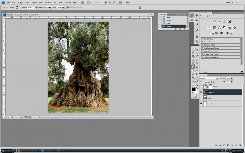Show Layer 1 with visibility box
This screenshot has width=245, height=153.
201,98
